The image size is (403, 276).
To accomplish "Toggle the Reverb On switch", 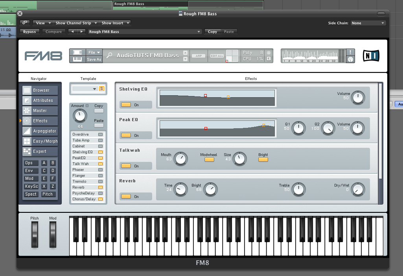I will point(126,196).
